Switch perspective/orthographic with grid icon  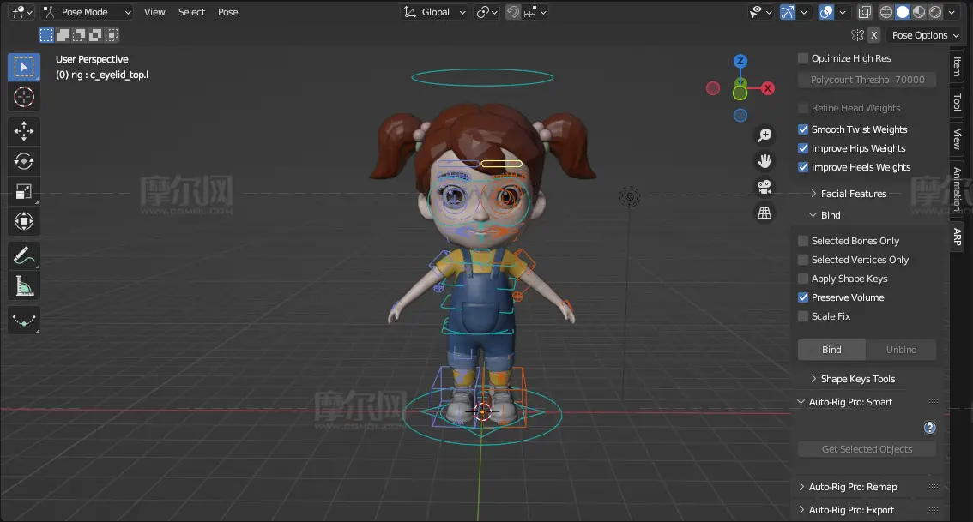point(764,213)
